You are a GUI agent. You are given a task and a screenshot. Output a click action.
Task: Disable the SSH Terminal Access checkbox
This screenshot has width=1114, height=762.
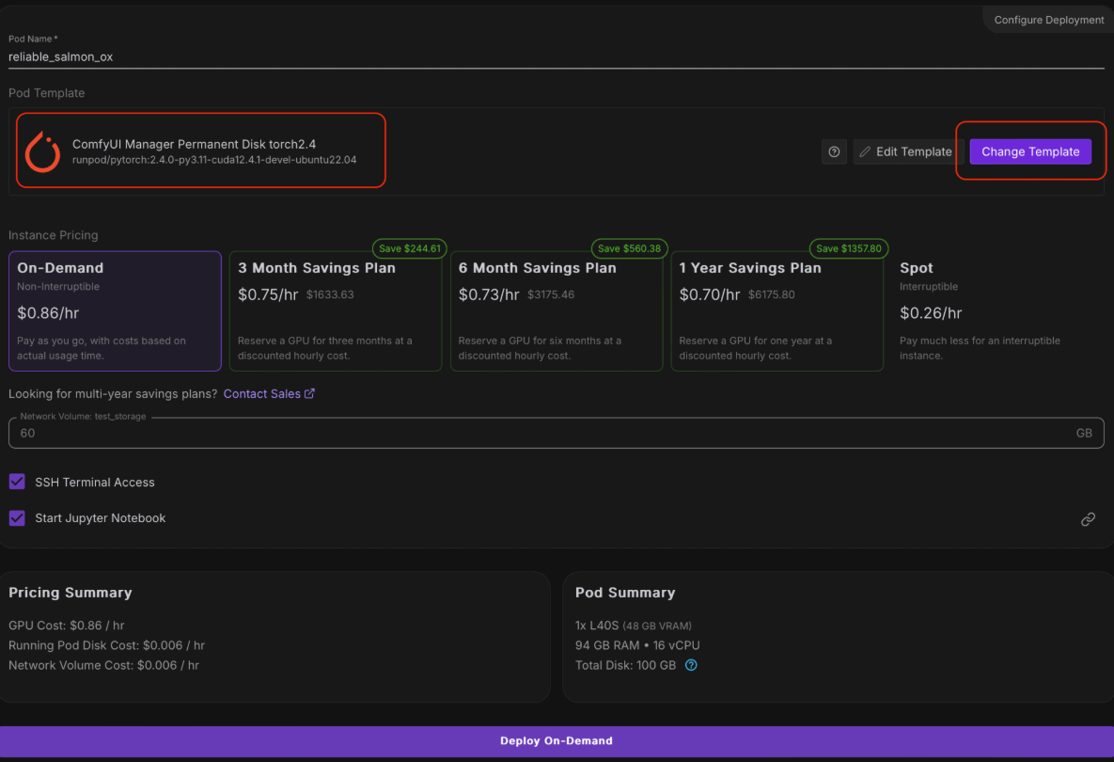pyautogui.click(x=17, y=482)
